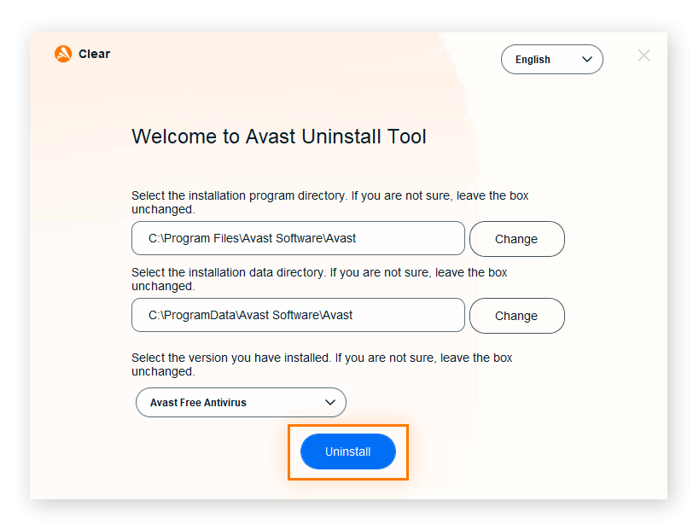Image resolution: width=699 pixels, height=530 pixels.
Task: Click the close X icon
Action: (644, 55)
